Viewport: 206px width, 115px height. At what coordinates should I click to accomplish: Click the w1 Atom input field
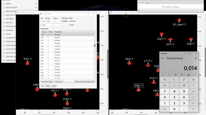click(57, 21)
